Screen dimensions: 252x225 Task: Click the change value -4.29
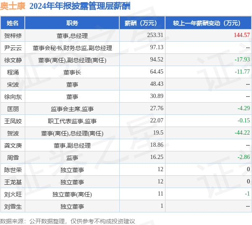tap(244, 109)
